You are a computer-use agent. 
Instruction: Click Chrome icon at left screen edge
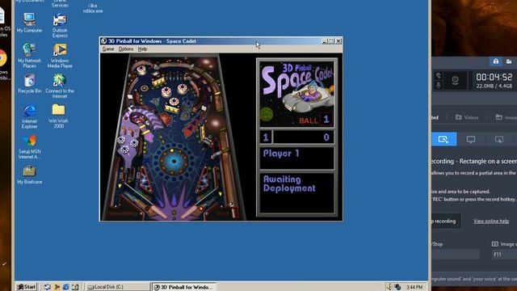(2, 58)
